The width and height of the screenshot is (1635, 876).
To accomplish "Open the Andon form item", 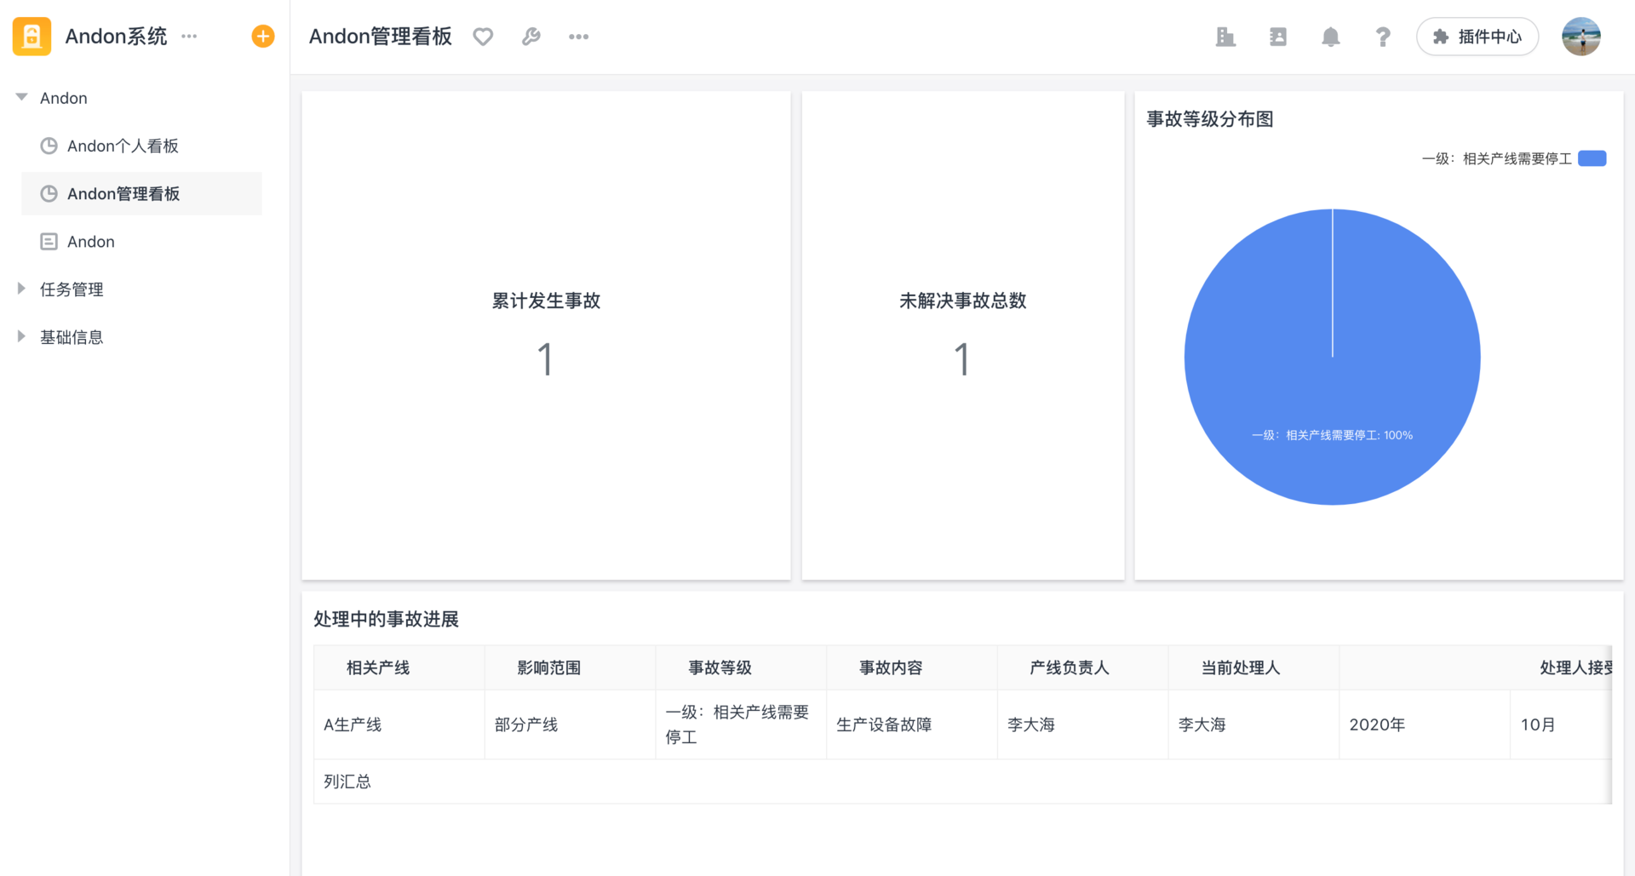I will pyautogui.click(x=141, y=241).
